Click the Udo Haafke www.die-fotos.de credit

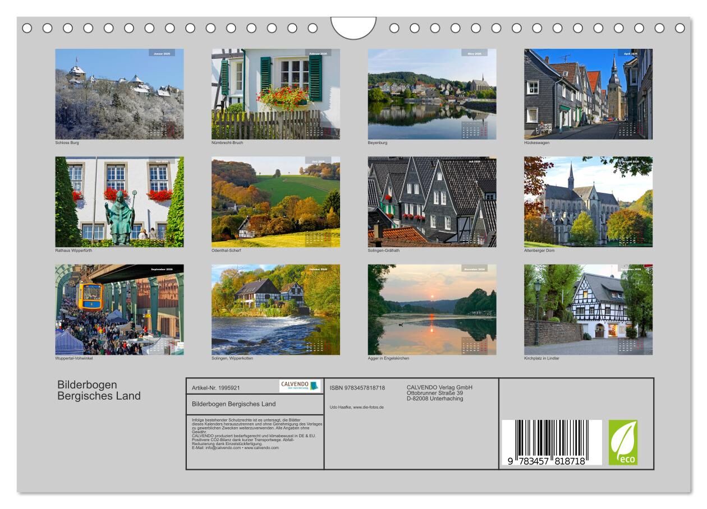point(357,407)
